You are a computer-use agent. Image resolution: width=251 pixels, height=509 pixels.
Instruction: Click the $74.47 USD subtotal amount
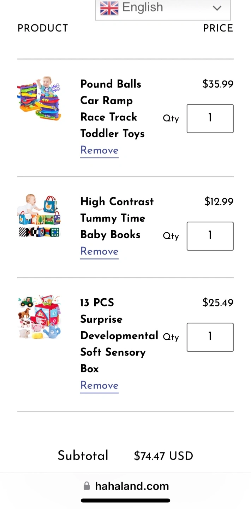pos(163,456)
